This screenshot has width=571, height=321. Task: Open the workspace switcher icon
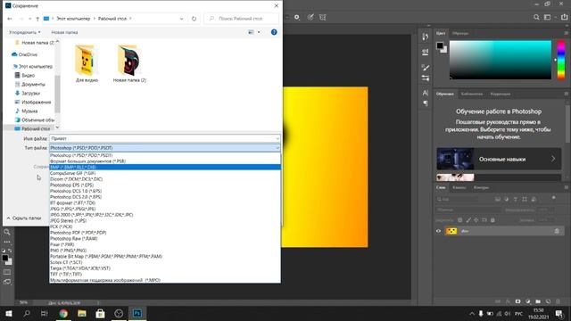tap(547, 17)
